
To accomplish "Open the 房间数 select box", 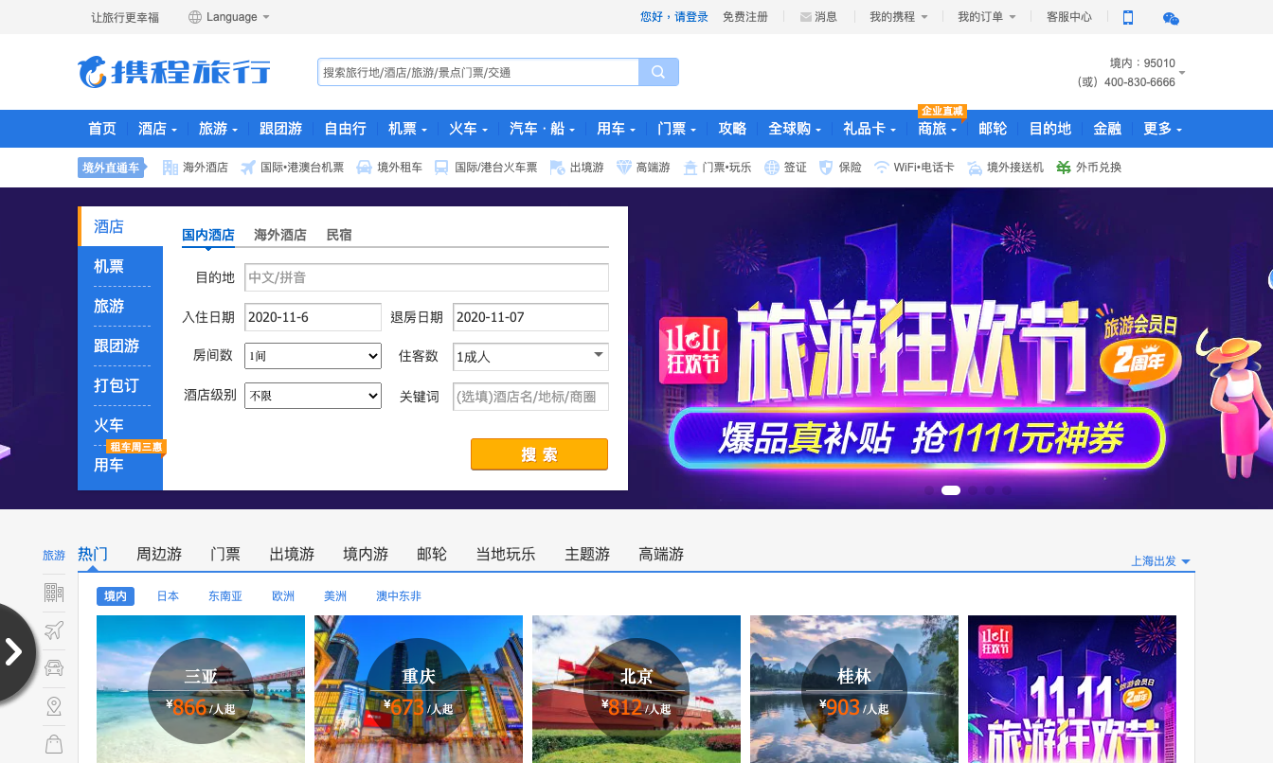I will [x=313, y=356].
